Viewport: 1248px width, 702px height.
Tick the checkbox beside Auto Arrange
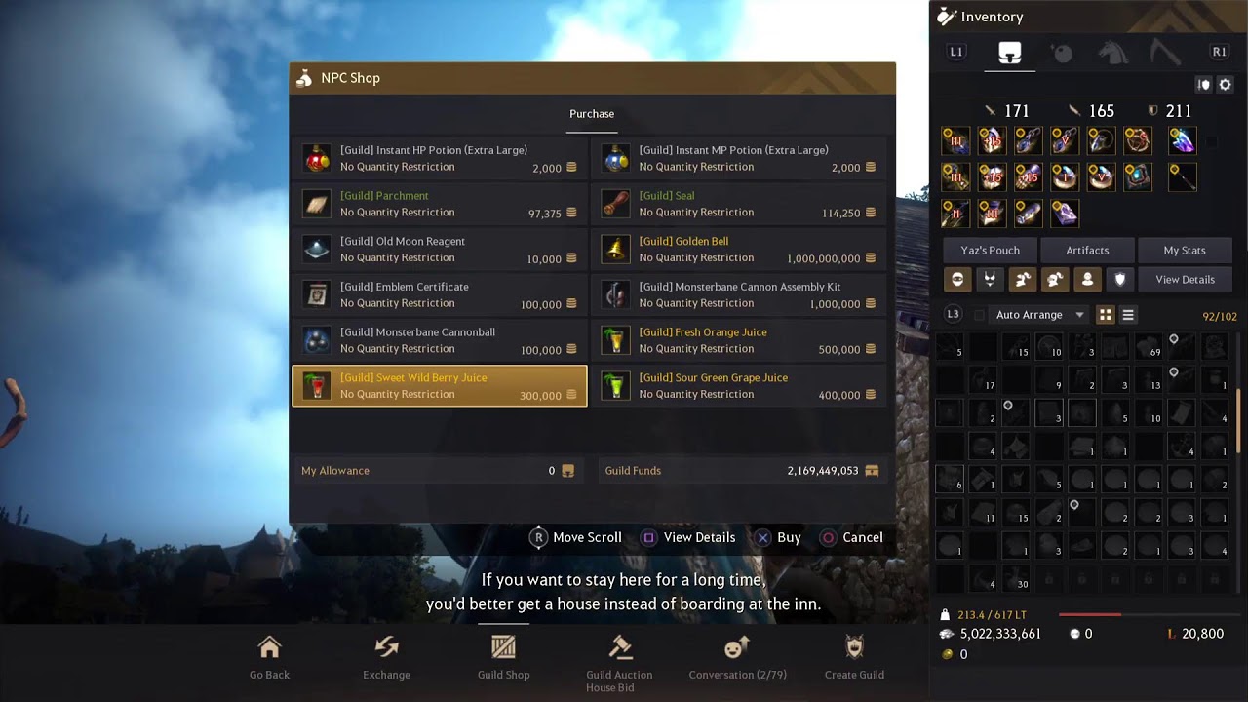(x=980, y=315)
